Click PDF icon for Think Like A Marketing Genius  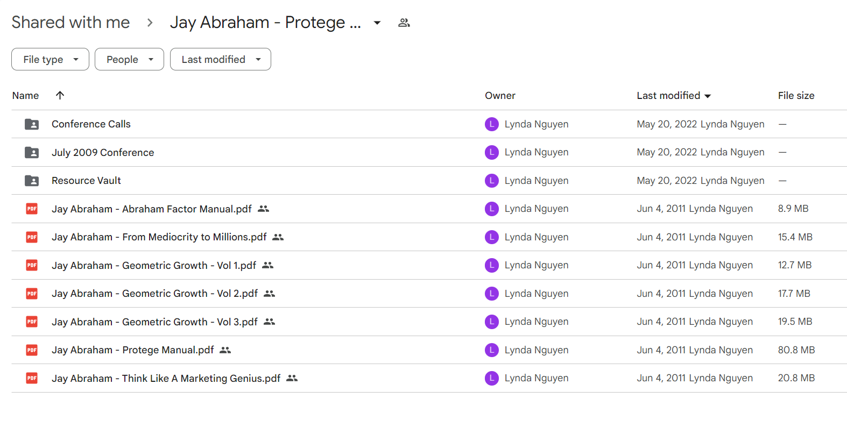32,378
